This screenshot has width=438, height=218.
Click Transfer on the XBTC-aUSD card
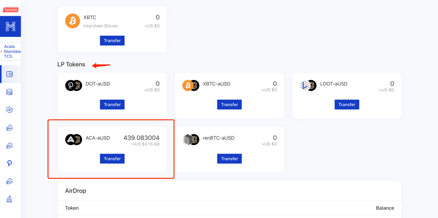(x=229, y=105)
